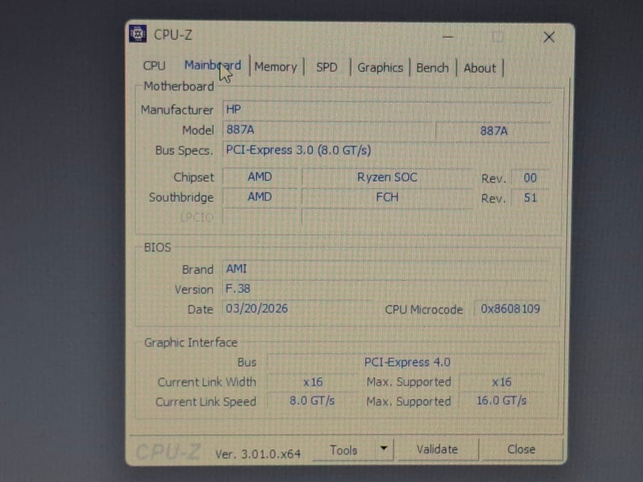The width and height of the screenshot is (643, 482).
Task: Select the "Ryzen SOC" chipset field
Action: 387,177
